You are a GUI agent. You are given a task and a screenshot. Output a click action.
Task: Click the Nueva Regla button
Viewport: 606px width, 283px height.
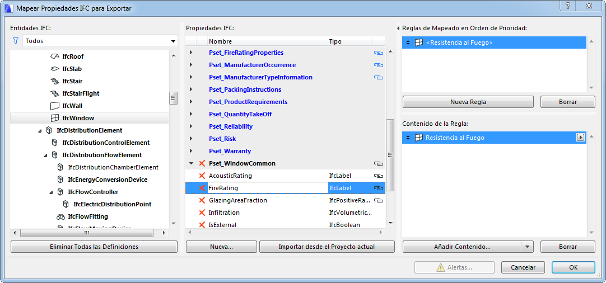pos(468,102)
